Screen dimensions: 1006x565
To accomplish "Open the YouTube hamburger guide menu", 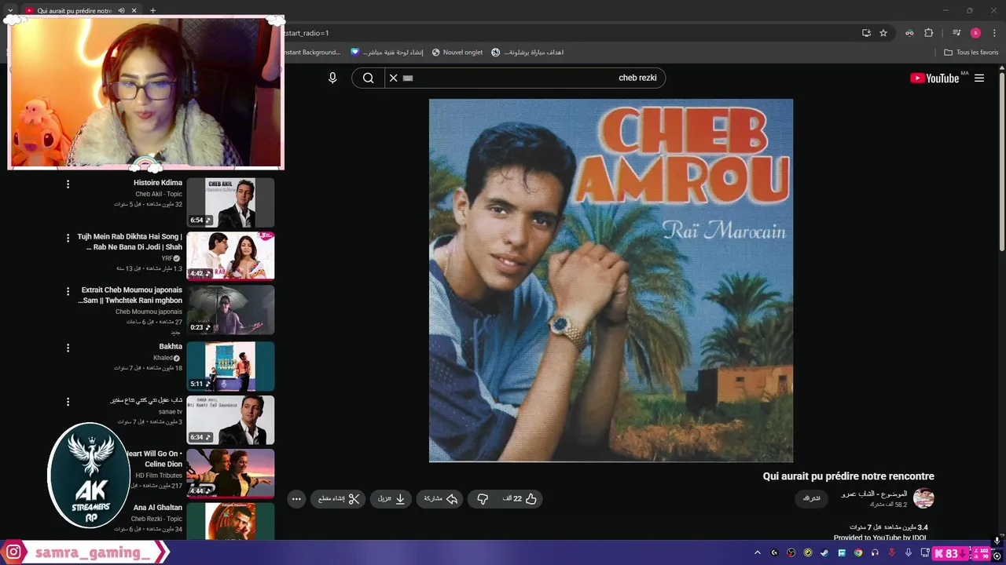I will click(979, 78).
